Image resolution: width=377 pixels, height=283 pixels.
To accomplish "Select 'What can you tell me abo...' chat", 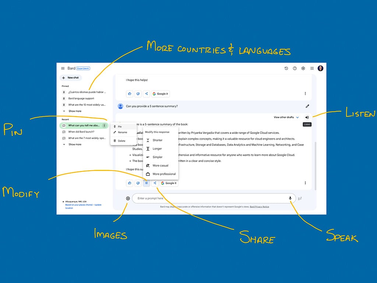I will [x=84, y=126].
